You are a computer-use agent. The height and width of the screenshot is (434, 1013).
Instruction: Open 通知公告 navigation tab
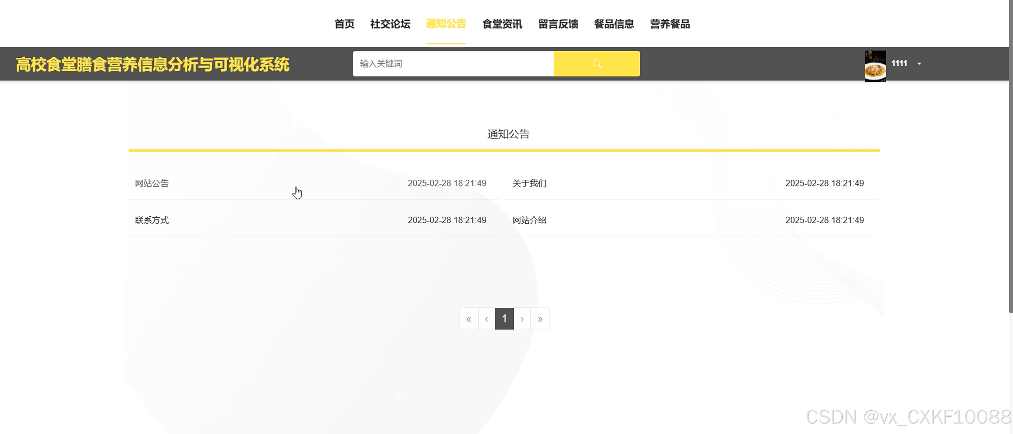tap(446, 24)
